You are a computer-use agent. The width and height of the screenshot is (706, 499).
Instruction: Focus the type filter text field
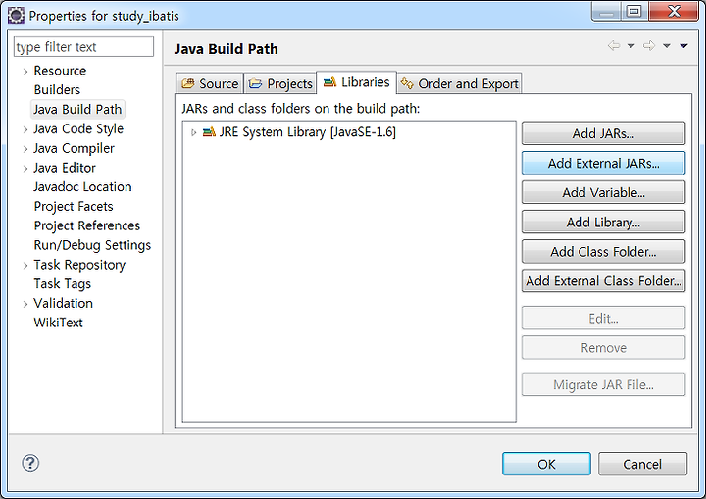click(x=83, y=47)
